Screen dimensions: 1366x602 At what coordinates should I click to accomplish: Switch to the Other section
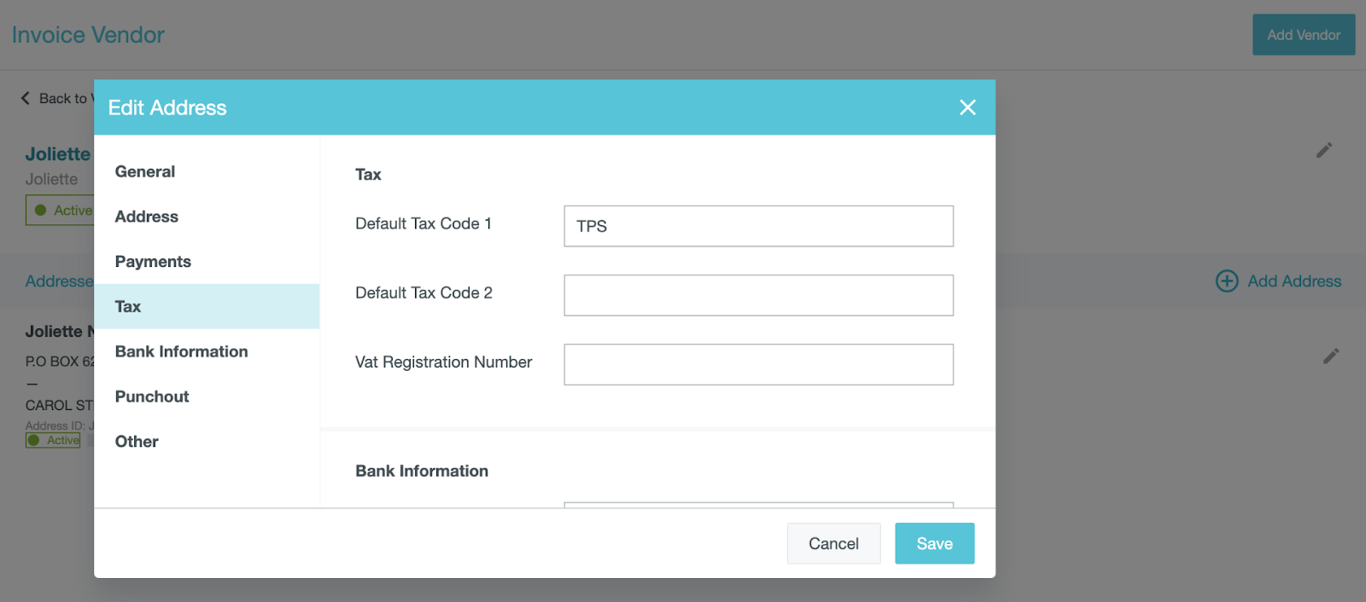(137, 442)
